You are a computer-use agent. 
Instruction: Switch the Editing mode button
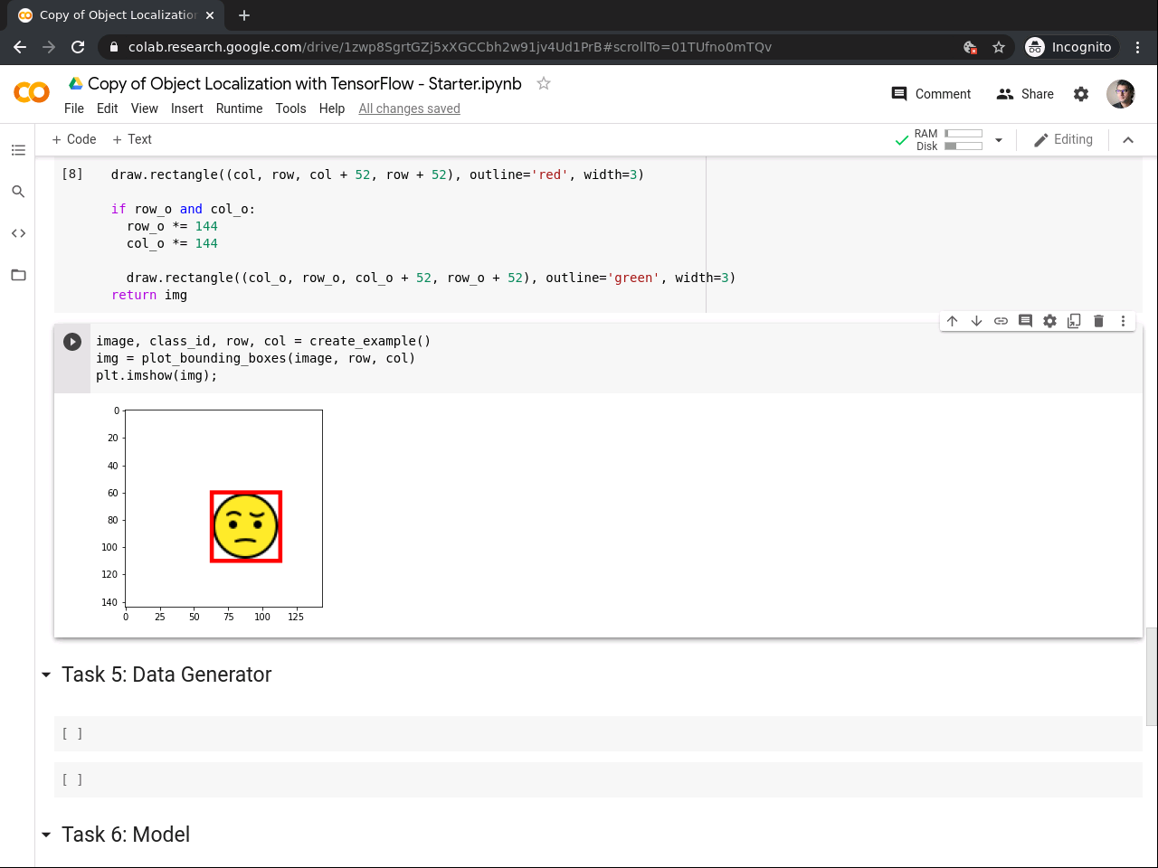click(x=1063, y=140)
